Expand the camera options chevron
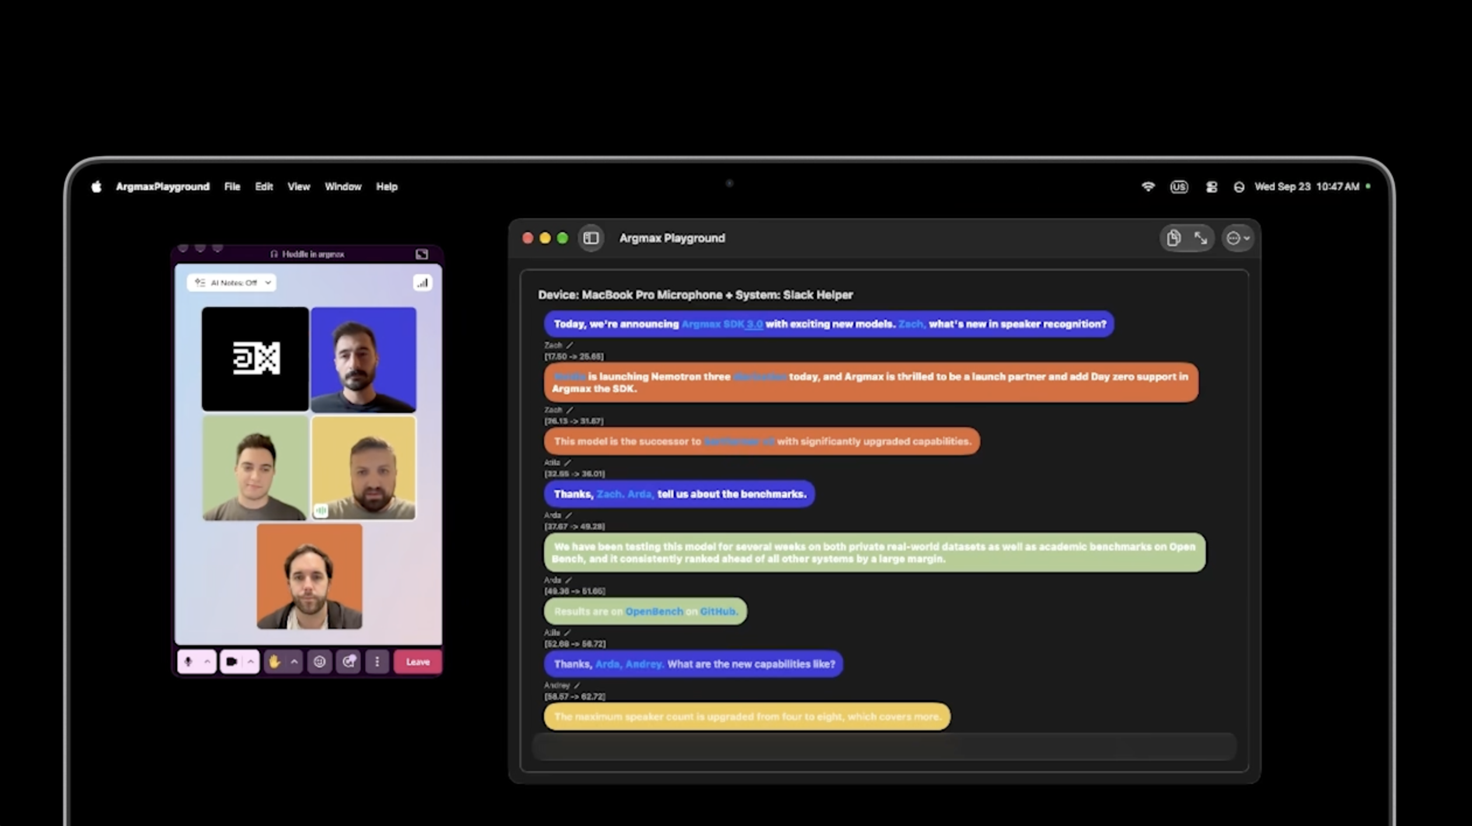Viewport: 1472px width, 826px height. (250, 661)
